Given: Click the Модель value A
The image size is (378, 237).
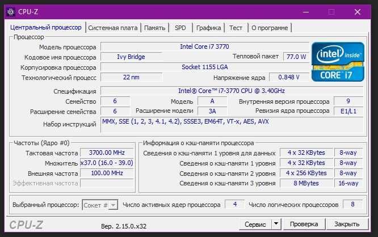Looking at the screenshot, I should pyautogui.click(x=212, y=101).
